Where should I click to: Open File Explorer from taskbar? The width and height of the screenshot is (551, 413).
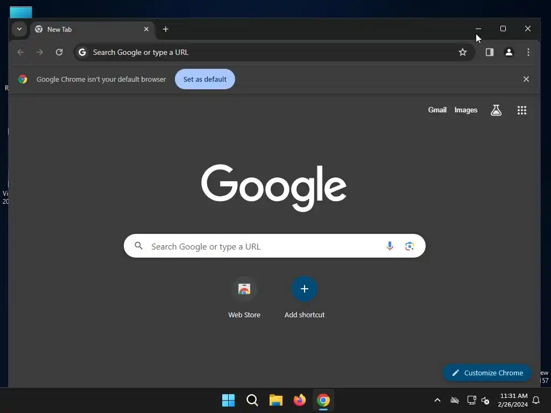(276, 400)
